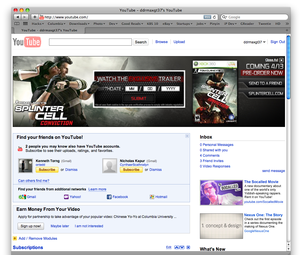Select the YouTube – ddrmaxgt37's YouTube tab
This screenshot has height=255, width=302.
[x=49, y=30]
